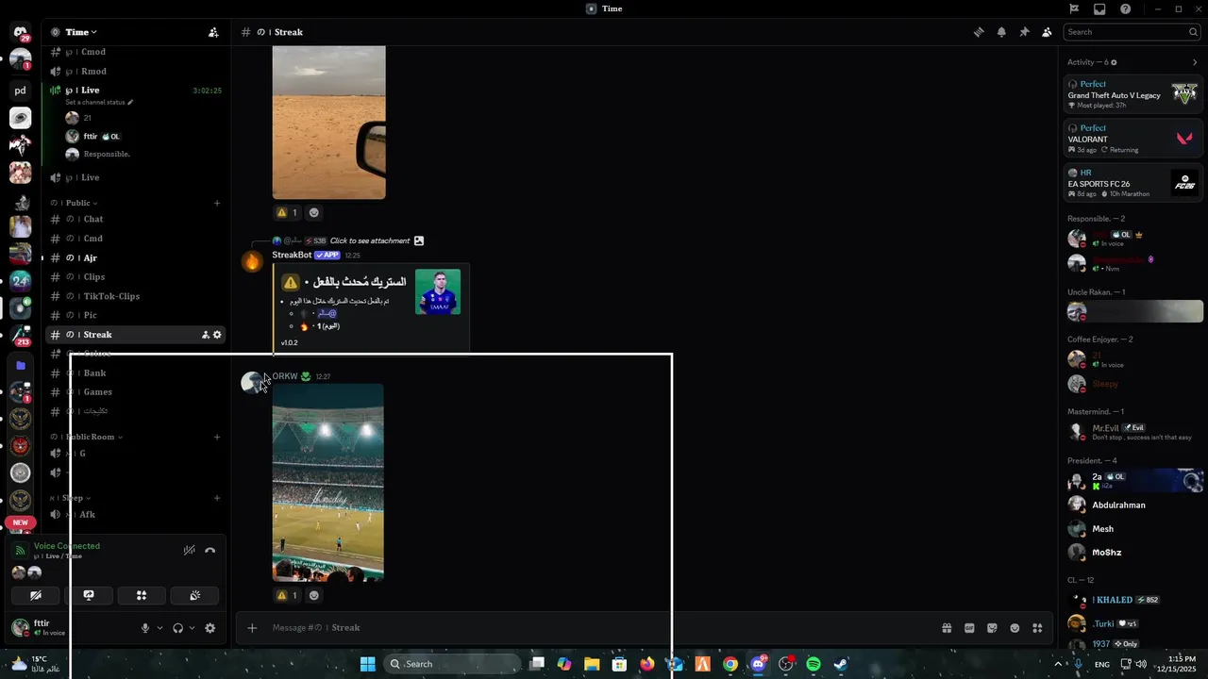The image size is (1208, 679).
Task: Open the Time server dropdown menu
Action: [81, 32]
